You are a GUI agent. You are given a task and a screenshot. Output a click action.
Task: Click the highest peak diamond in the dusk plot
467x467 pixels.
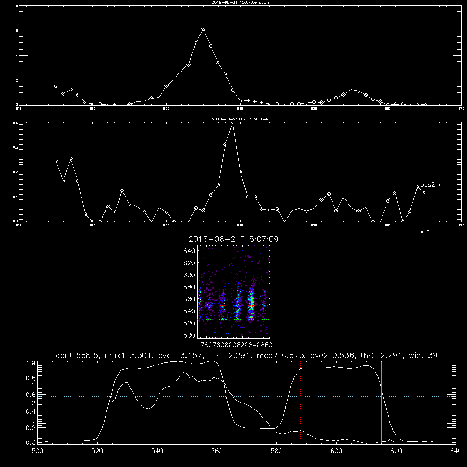[x=233, y=123]
